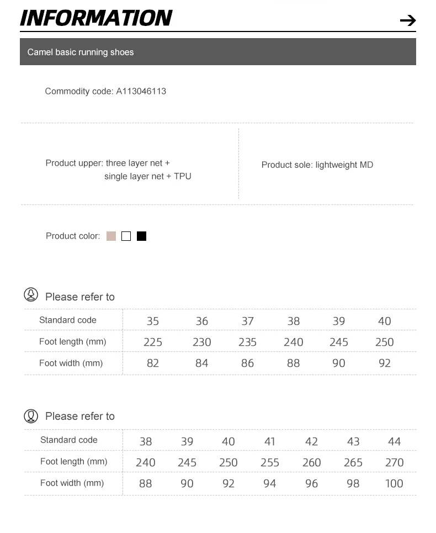436x533 pixels.
Task: Select the white product color swatch
Action: click(126, 236)
